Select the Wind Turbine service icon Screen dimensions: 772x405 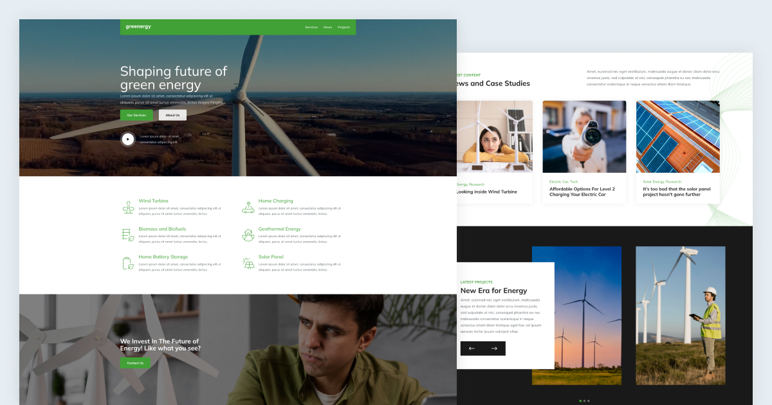pyautogui.click(x=127, y=206)
